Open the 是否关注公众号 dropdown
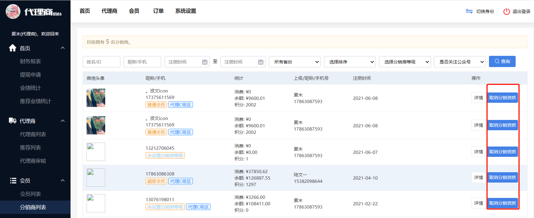Screen dimensions: 534x218 tap(459, 62)
